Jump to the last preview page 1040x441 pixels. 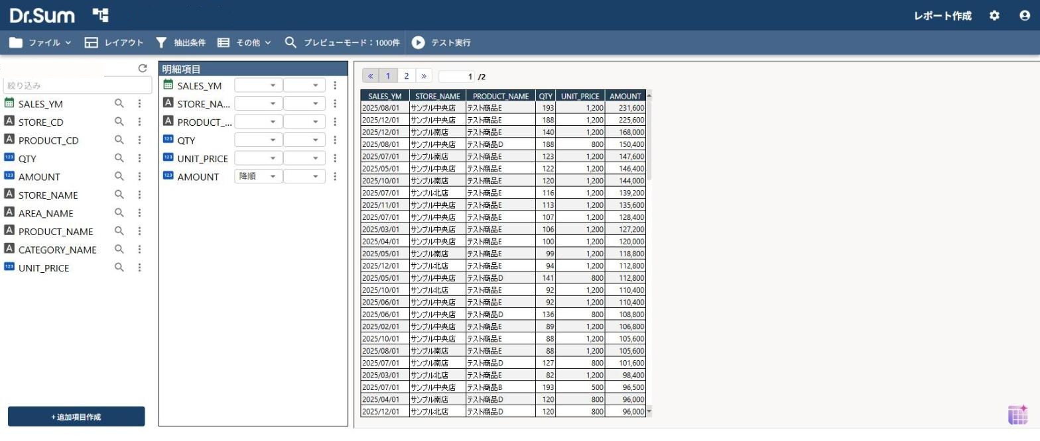pyautogui.click(x=424, y=75)
